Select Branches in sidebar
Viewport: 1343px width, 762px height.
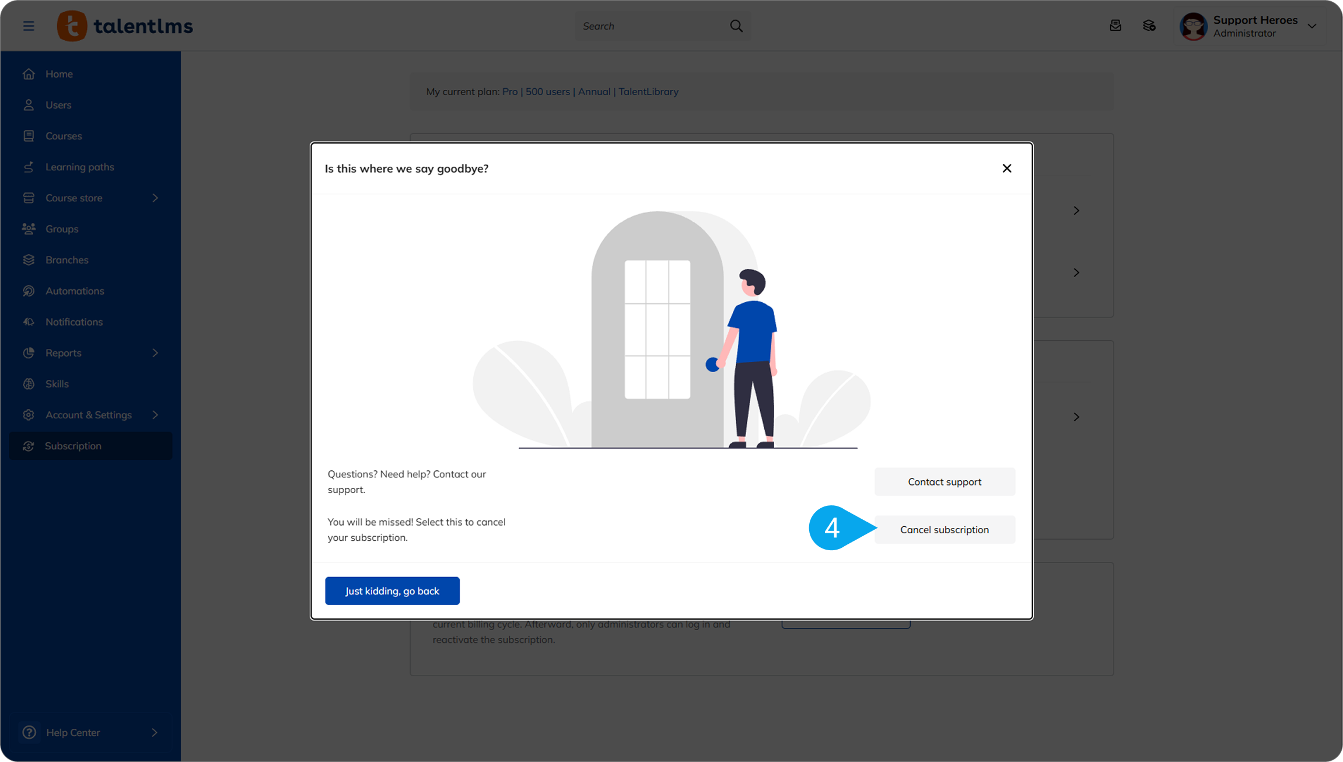pyautogui.click(x=67, y=260)
